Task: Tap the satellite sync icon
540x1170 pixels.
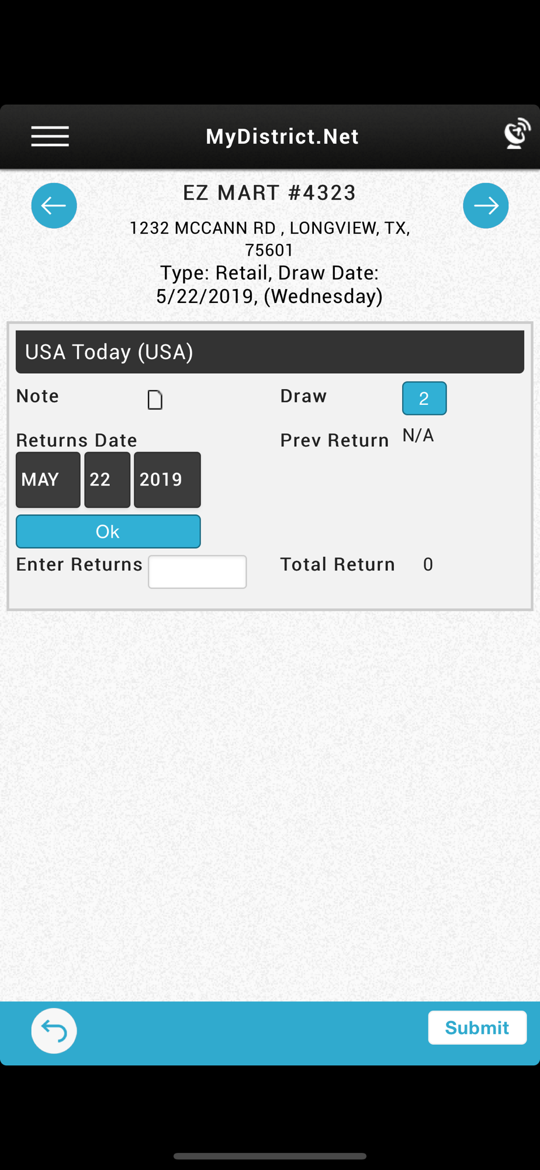Action: (517, 134)
